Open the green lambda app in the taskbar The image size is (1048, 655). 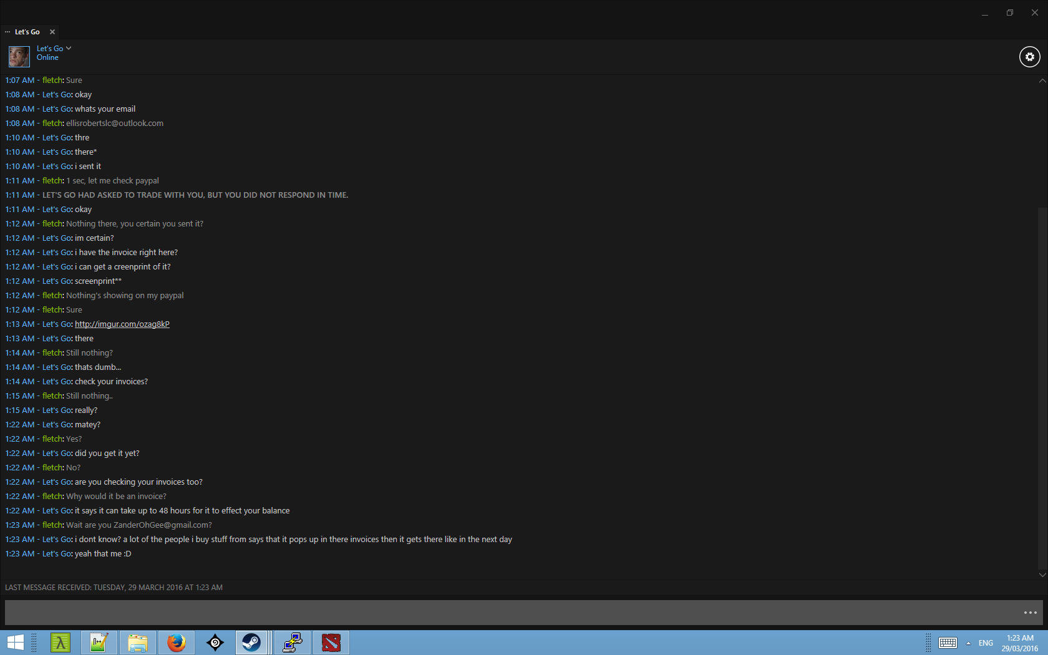point(61,642)
